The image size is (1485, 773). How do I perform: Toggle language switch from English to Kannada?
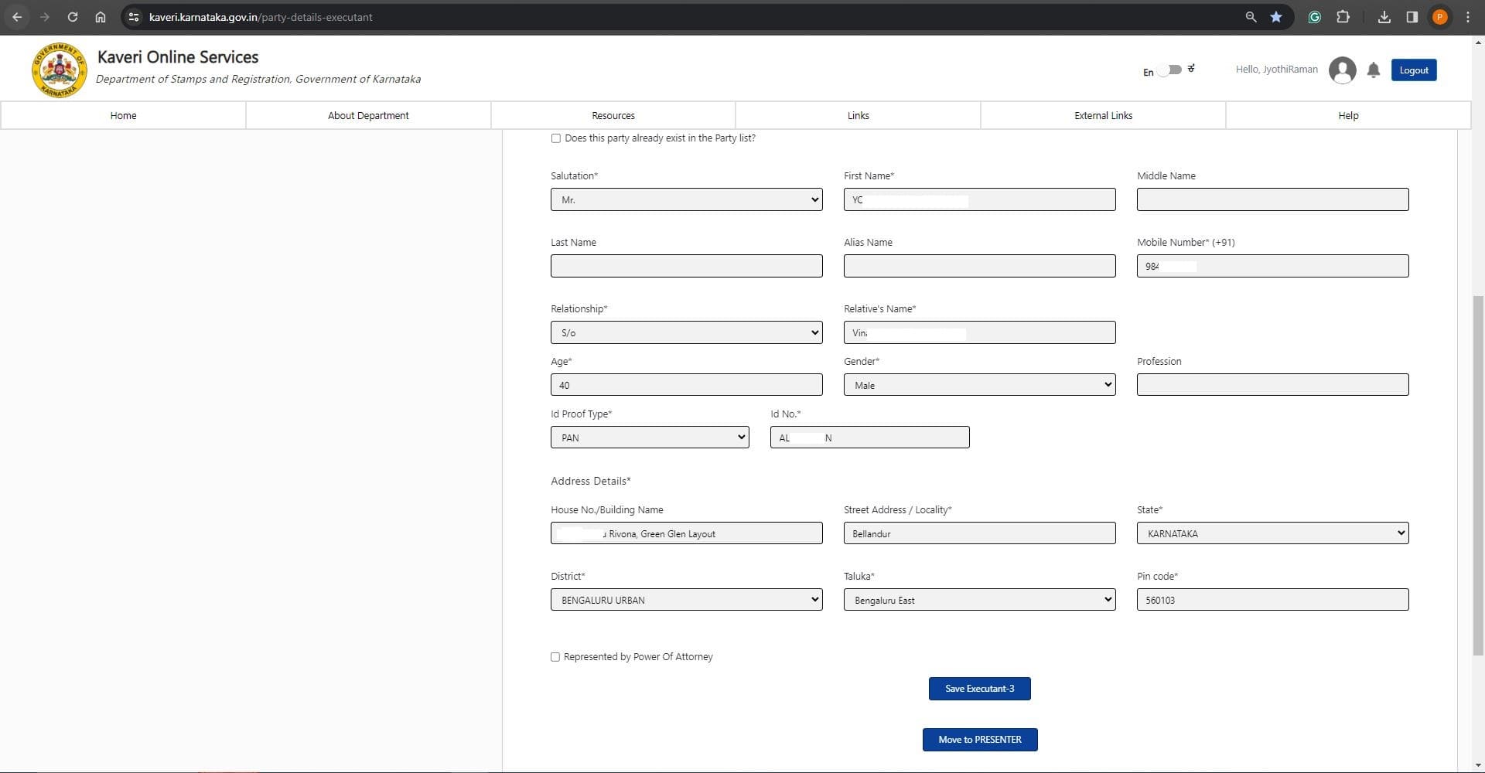[1172, 70]
